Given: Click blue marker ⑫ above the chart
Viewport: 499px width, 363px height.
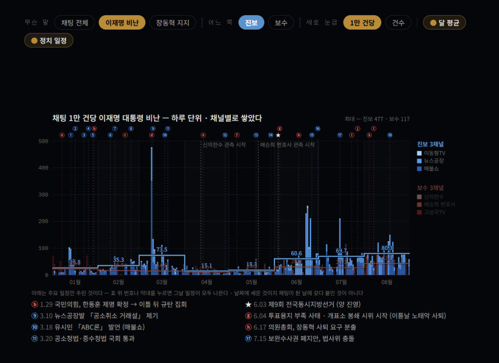Looking at the screenshot, I should (225, 135).
